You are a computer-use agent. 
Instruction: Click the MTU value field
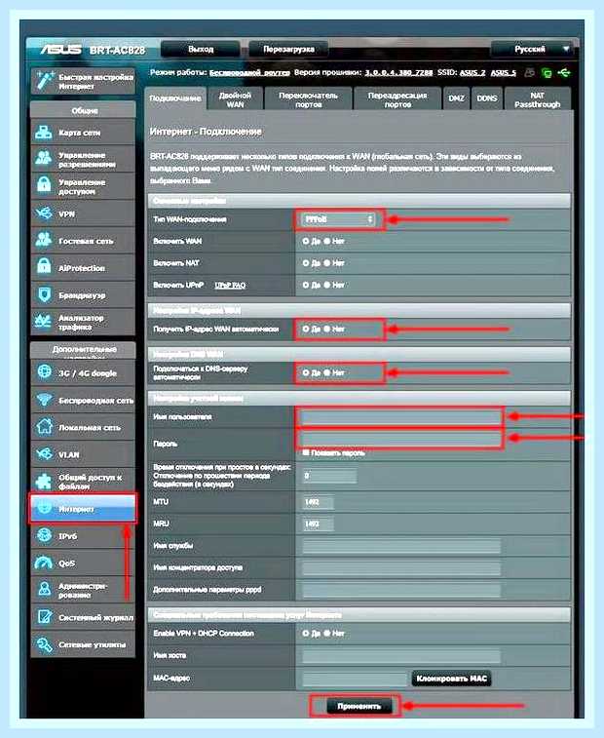(318, 502)
